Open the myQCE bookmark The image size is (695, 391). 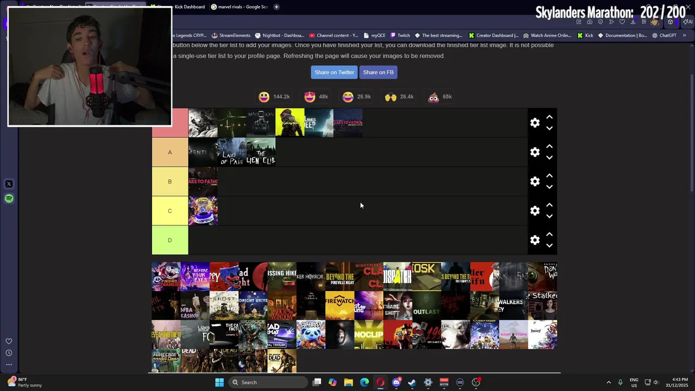[x=374, y=35]
